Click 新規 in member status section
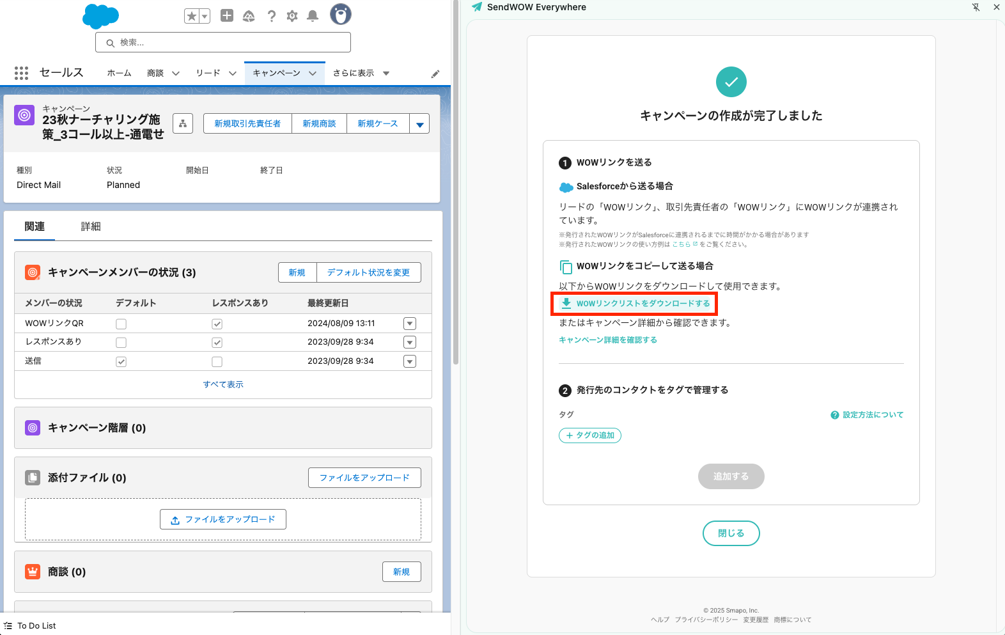The width and height of the screenshot is (1005, 635). pyautogui.click(x=297, y=272)
